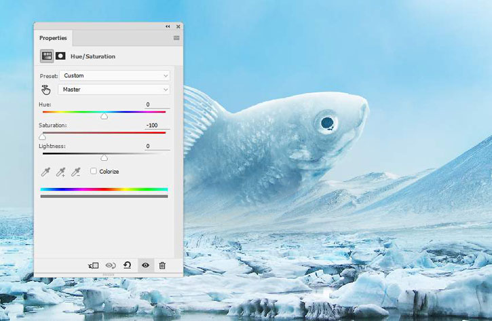This screenshot has height=321, width=492.
Task: Select the Add to Sample eyedropper
Action: pyautogui.click(x=61, y=172)
